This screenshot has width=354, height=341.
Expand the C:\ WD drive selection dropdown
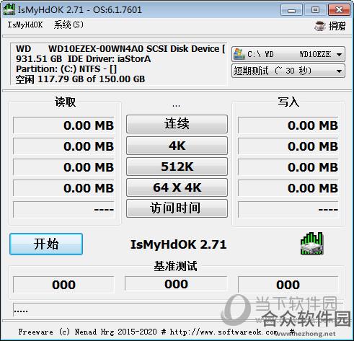(288, 54)
